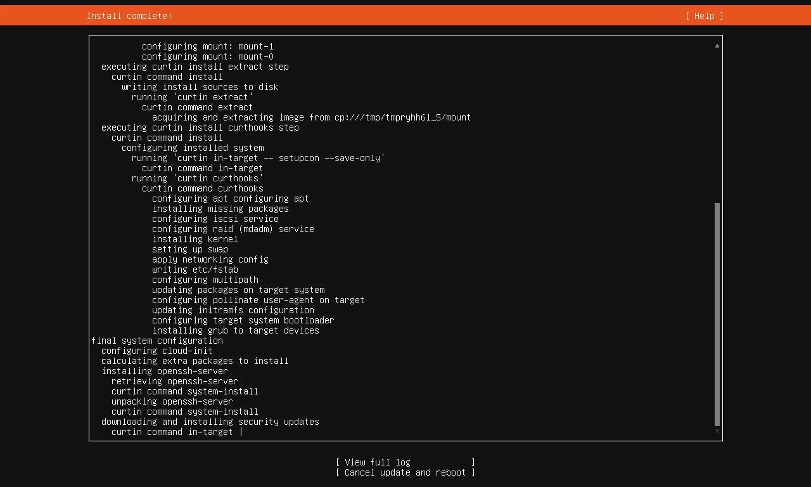The height and width of the screenshot is (487, 811).
Task: Select 'calculating extra packages to install' line
Action: click(x=195, y=361)
